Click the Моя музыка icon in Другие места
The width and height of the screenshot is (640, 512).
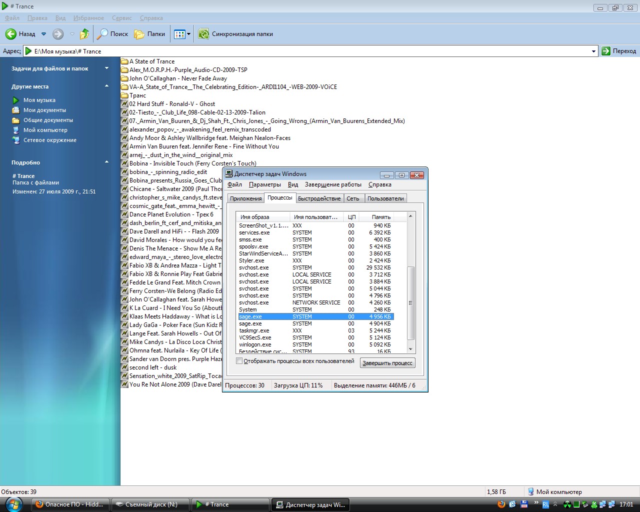[16, 100]
